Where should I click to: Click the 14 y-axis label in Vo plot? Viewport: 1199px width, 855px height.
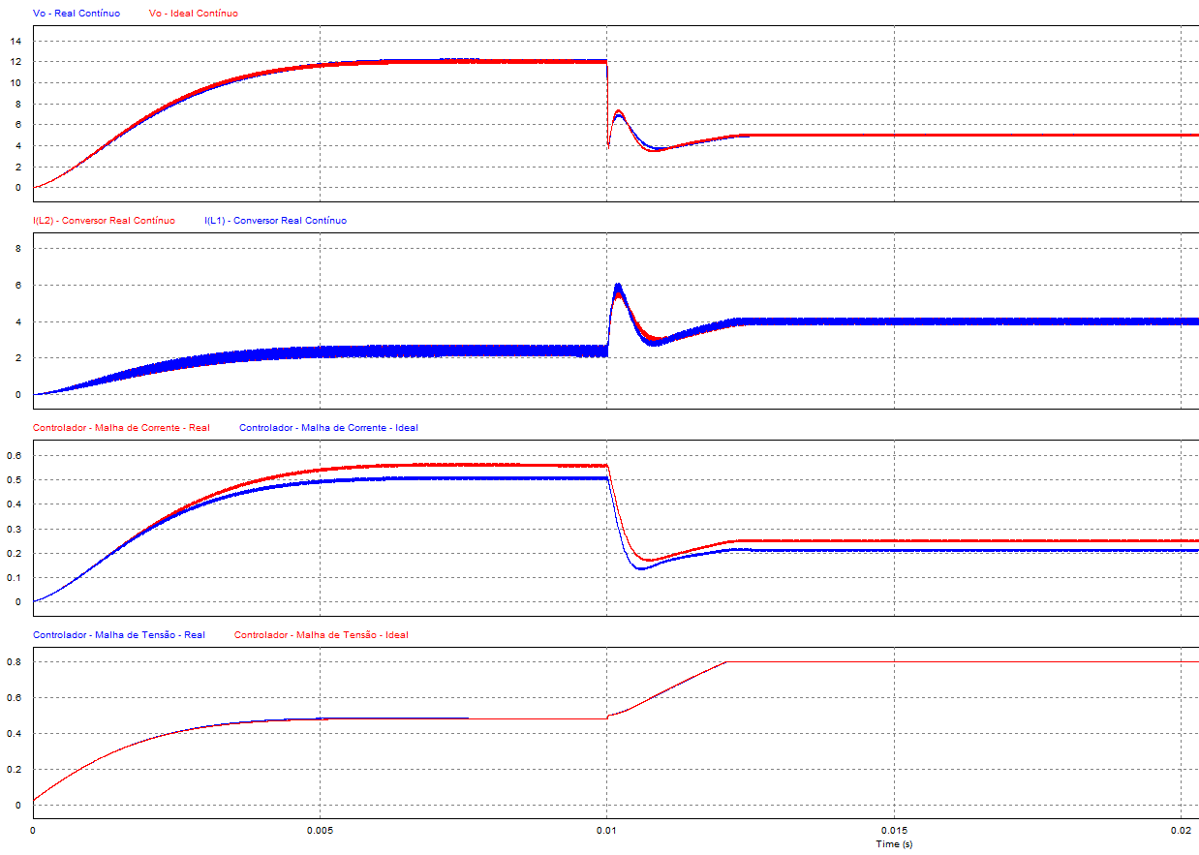click(15, 41)
